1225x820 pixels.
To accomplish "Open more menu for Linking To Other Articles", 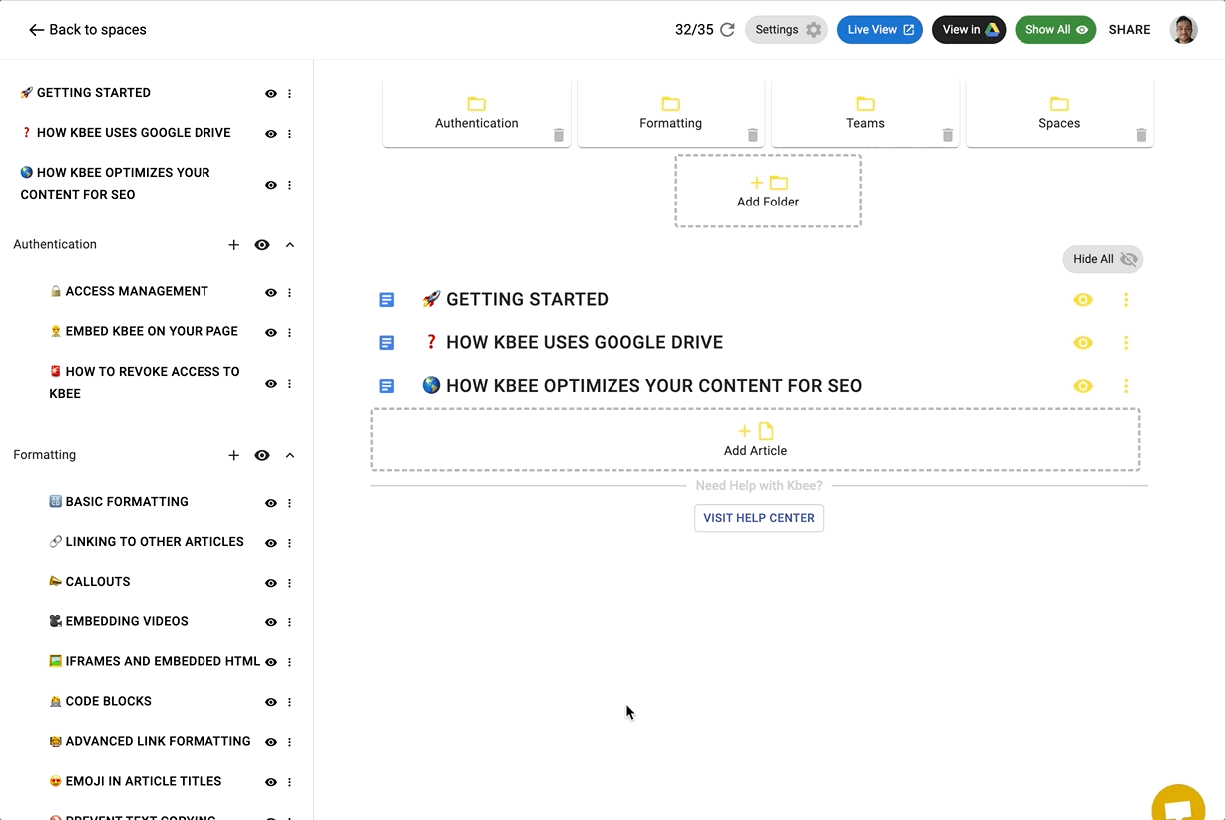I will pos(290,543).
